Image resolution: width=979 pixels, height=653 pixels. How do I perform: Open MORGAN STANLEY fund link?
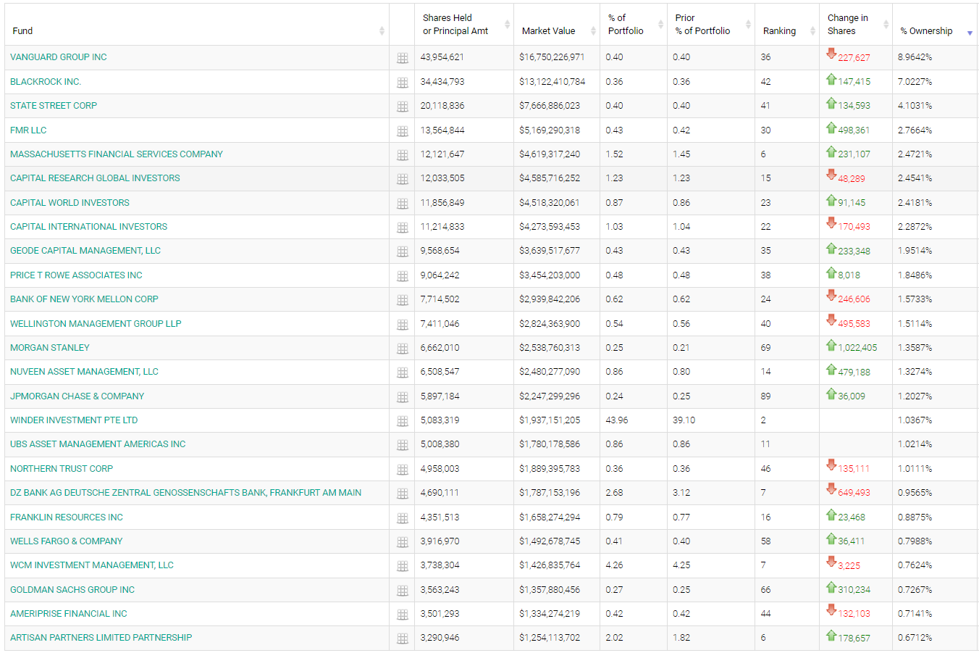pyautogui.click(x=50, y=348)
